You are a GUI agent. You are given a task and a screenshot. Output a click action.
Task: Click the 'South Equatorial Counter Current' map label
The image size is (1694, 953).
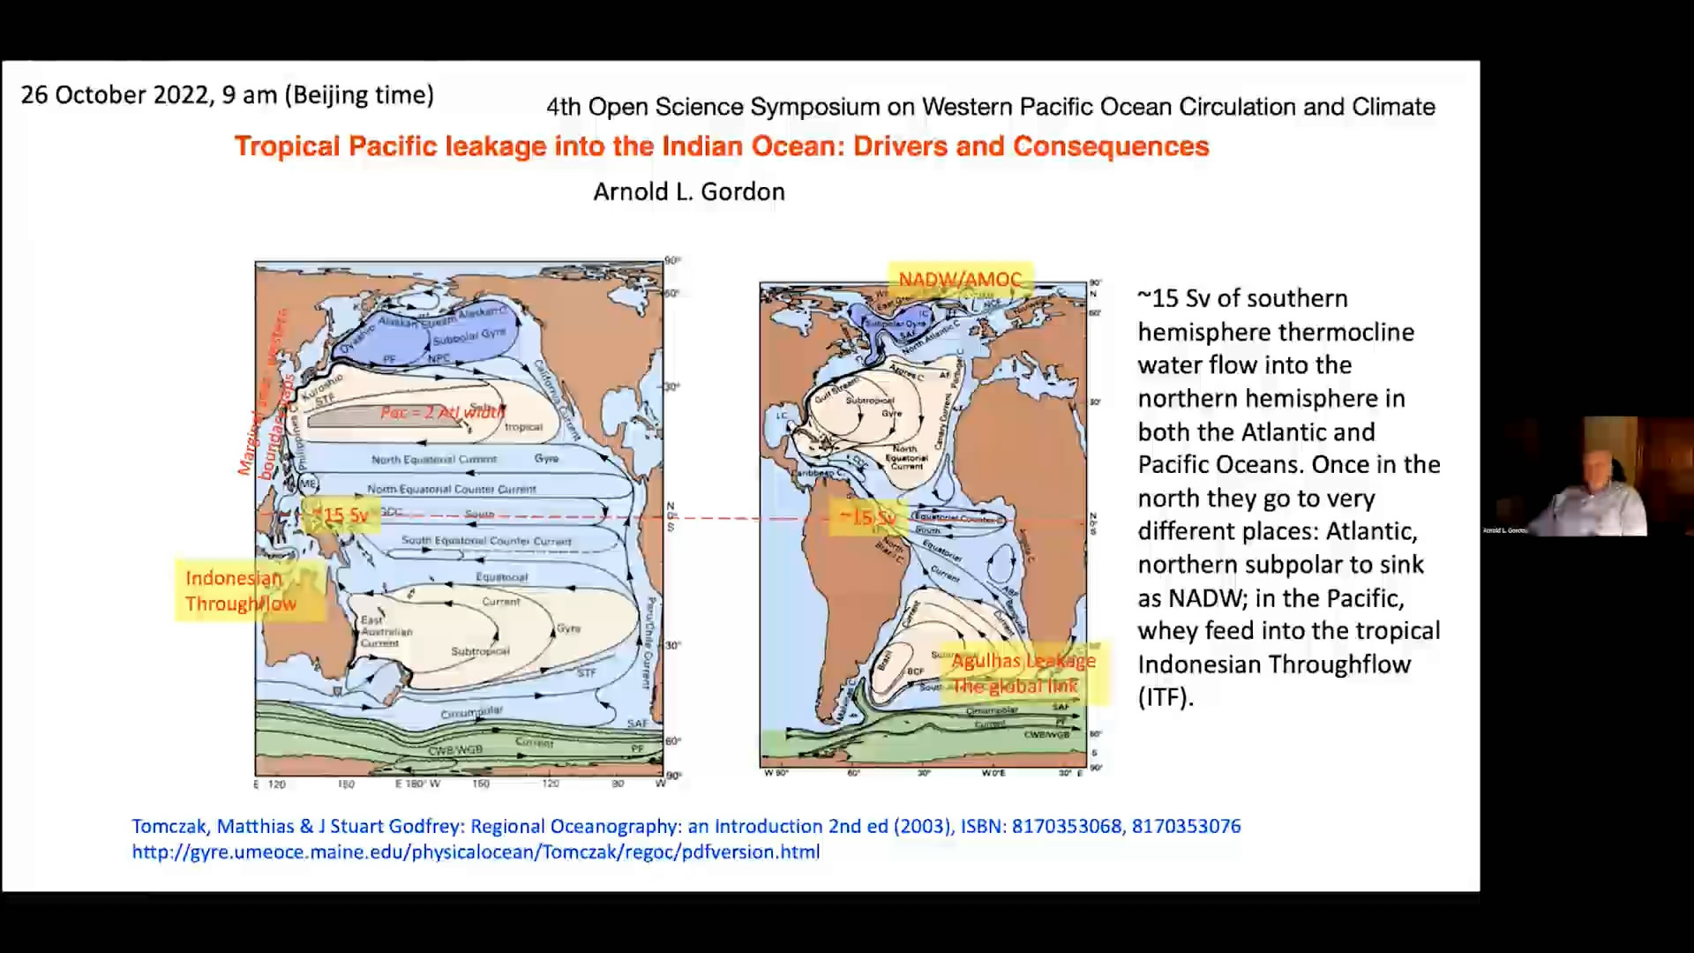coord(486,541)
